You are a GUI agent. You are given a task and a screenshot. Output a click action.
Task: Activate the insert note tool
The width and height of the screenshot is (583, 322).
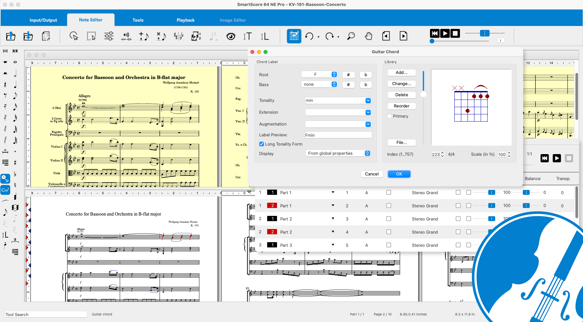tap(144, 36)
